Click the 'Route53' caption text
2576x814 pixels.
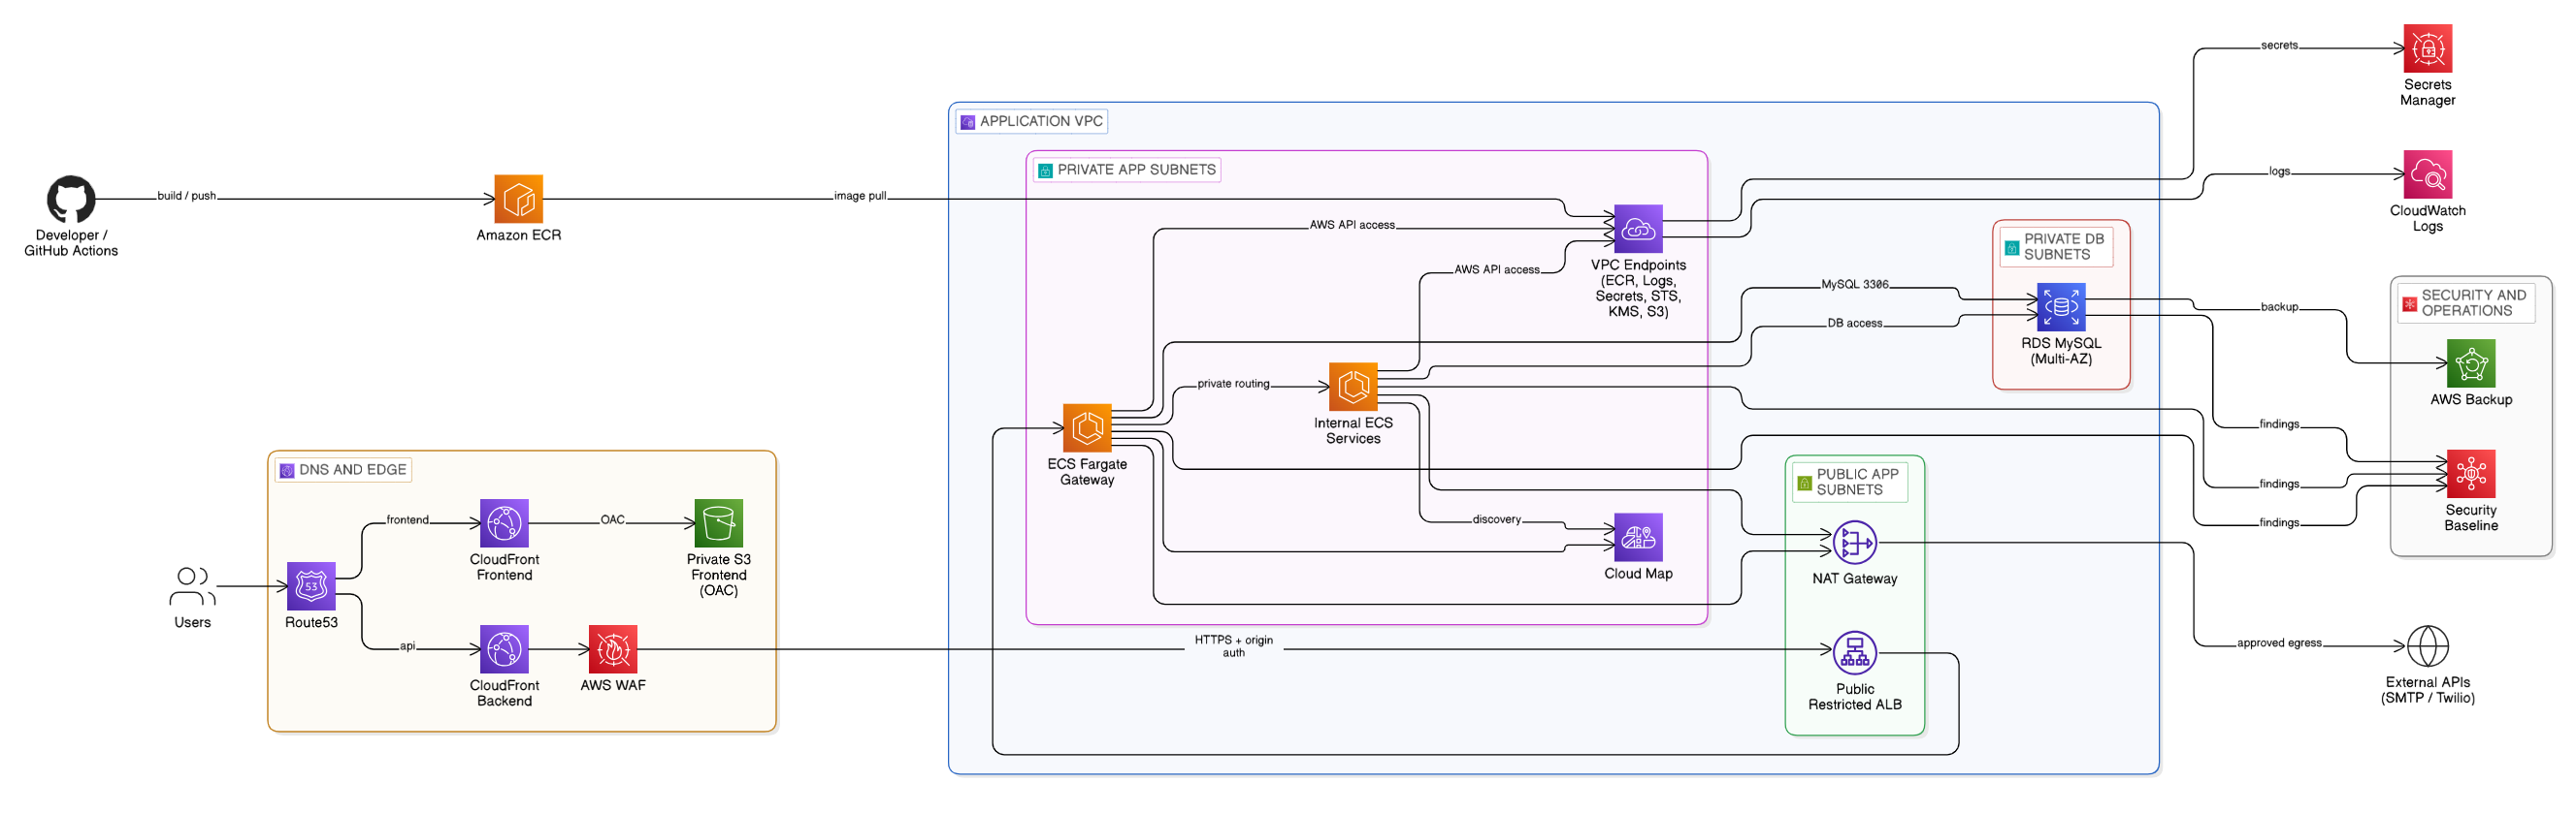point(311,623)
